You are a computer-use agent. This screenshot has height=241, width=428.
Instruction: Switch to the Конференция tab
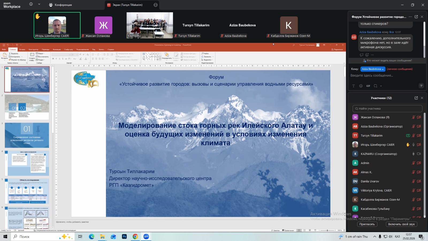pos(61,5)
